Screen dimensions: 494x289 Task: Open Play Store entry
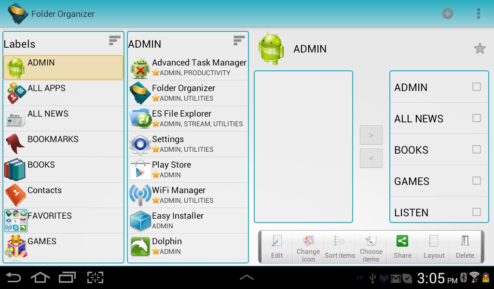[x=188, y=170]
